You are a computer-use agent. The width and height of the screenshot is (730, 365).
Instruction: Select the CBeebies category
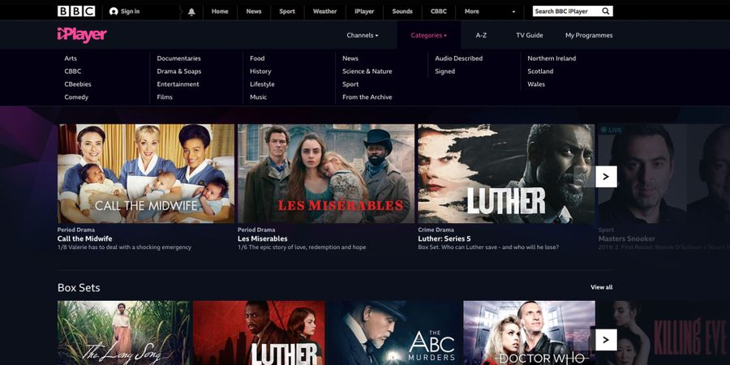coord(78,84)
